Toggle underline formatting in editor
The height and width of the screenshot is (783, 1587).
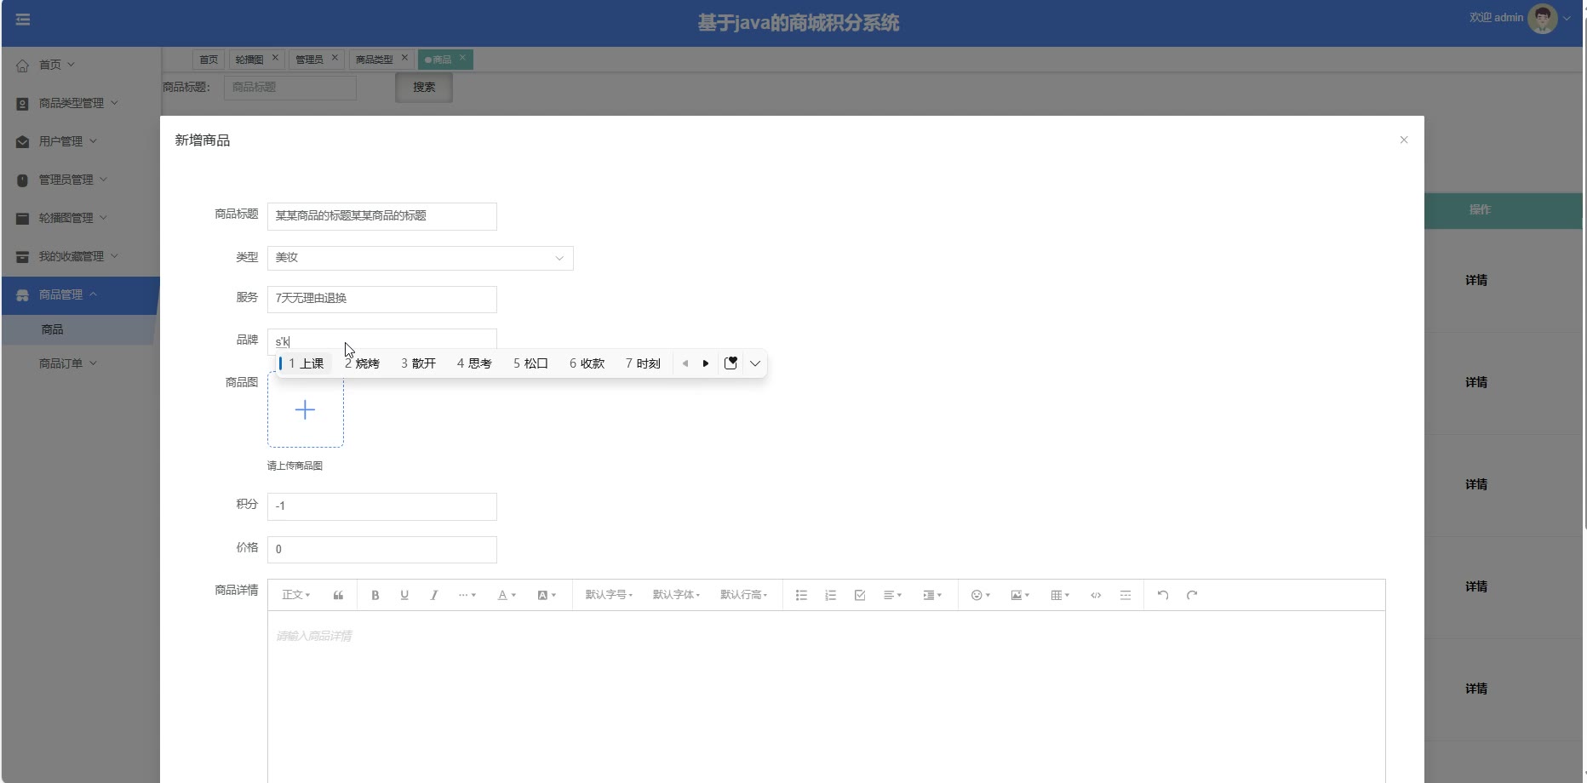404,595
